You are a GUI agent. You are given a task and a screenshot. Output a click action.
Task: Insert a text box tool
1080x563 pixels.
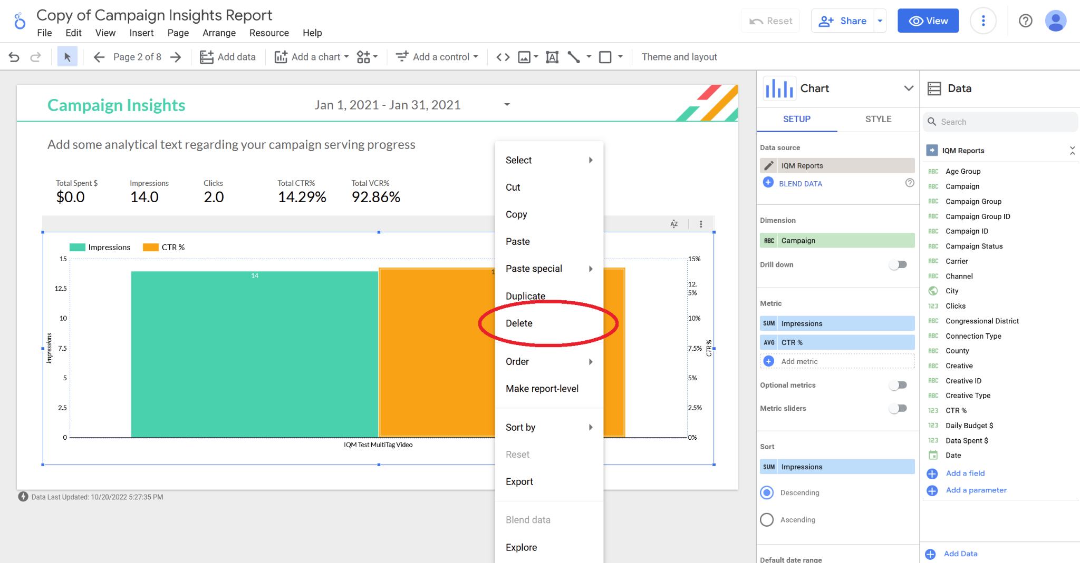tap(552, 57)
